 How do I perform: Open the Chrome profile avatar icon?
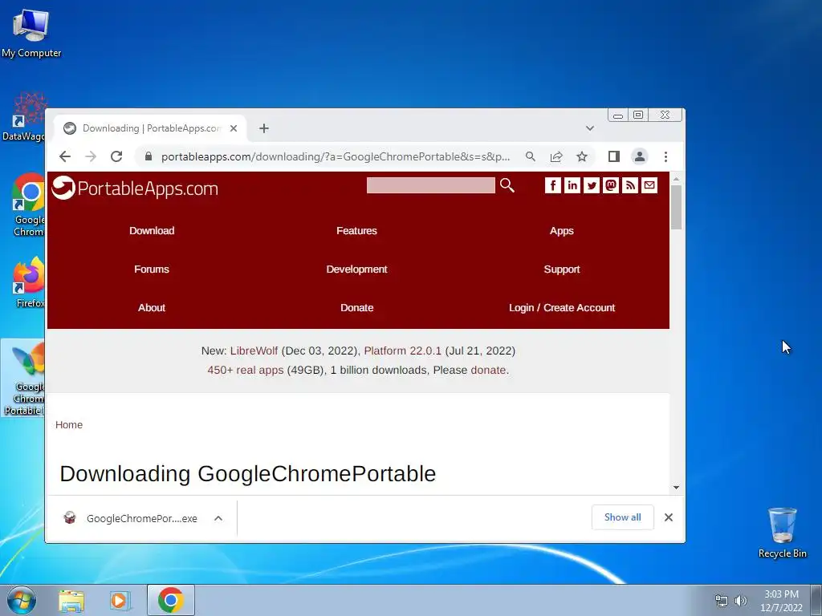click(x=640, y=156)
